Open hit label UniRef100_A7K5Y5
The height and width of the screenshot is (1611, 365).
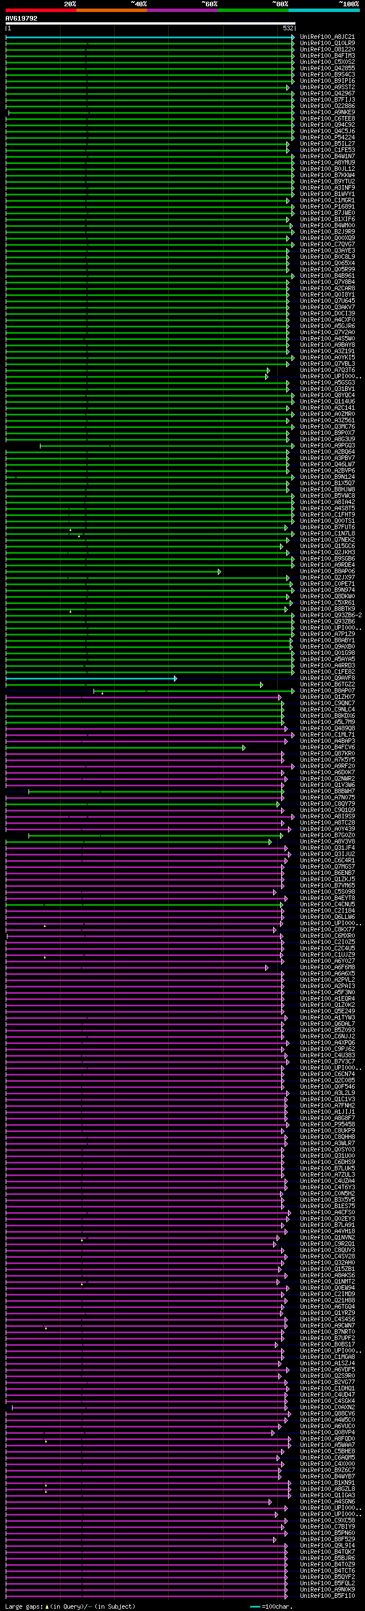(x=327, y=761)
